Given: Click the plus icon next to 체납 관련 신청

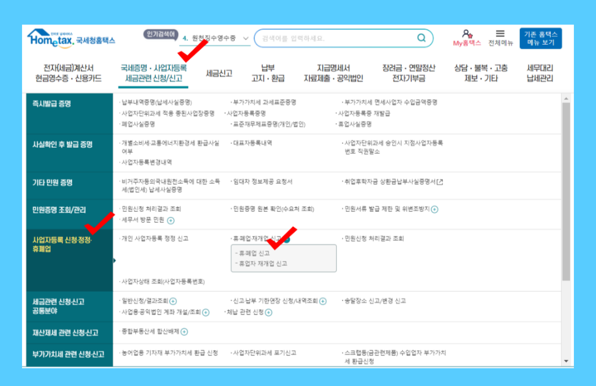Looking at the screenshot, I should 269,313.
